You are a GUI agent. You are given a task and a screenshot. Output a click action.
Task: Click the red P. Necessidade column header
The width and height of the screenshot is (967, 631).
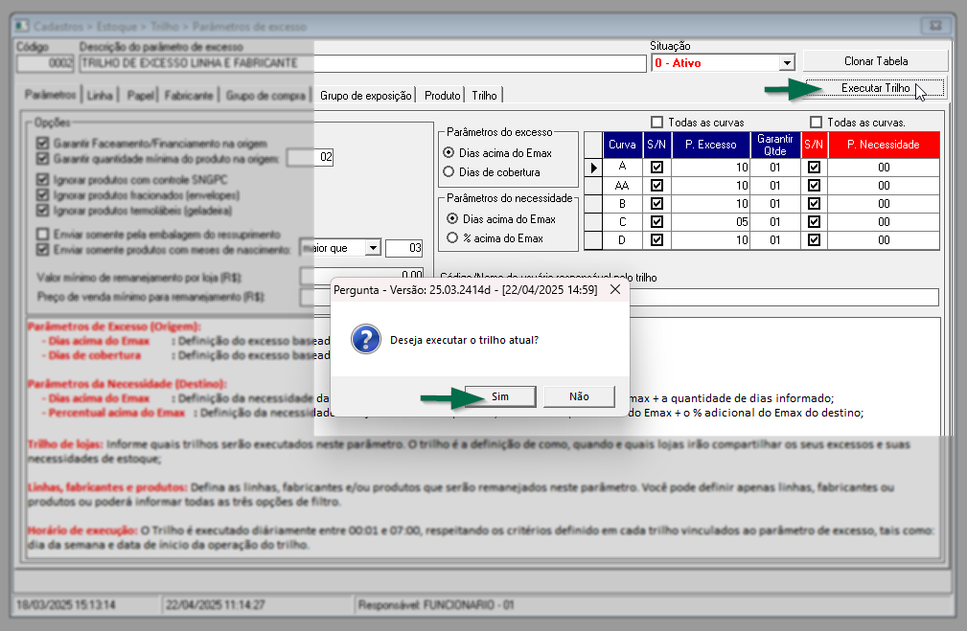tap(884, 145)
